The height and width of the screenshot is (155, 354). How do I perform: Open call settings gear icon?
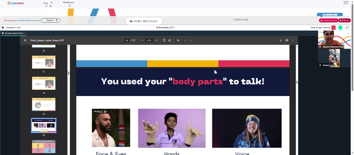point(3,28)
